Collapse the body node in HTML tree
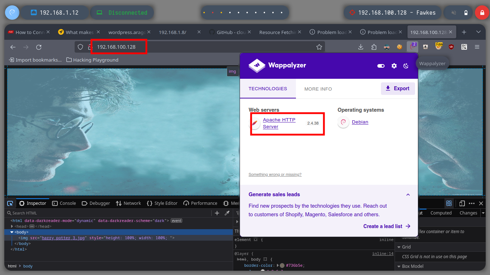 click(12, 232)
